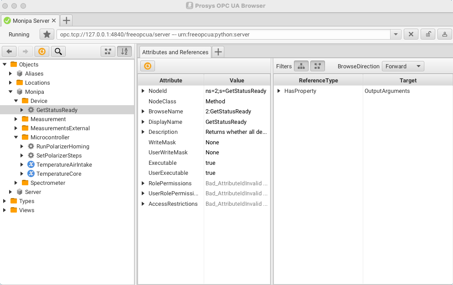Switch to the Monipa Server tab
This screenshot has width=453, height=285.
click(x=30, y=20)
